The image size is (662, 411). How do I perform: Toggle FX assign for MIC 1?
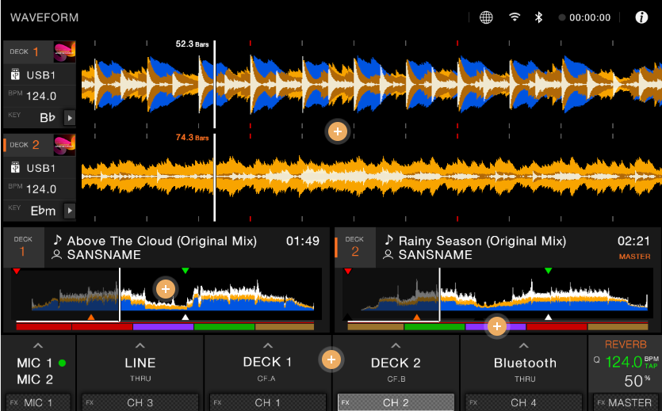(x=38, y=402)
